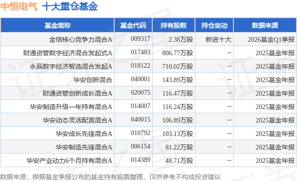Select fund name 华安动态灵活配置混合A
The height and width of the screenshot is (181, 297).
tap(77, 120)
